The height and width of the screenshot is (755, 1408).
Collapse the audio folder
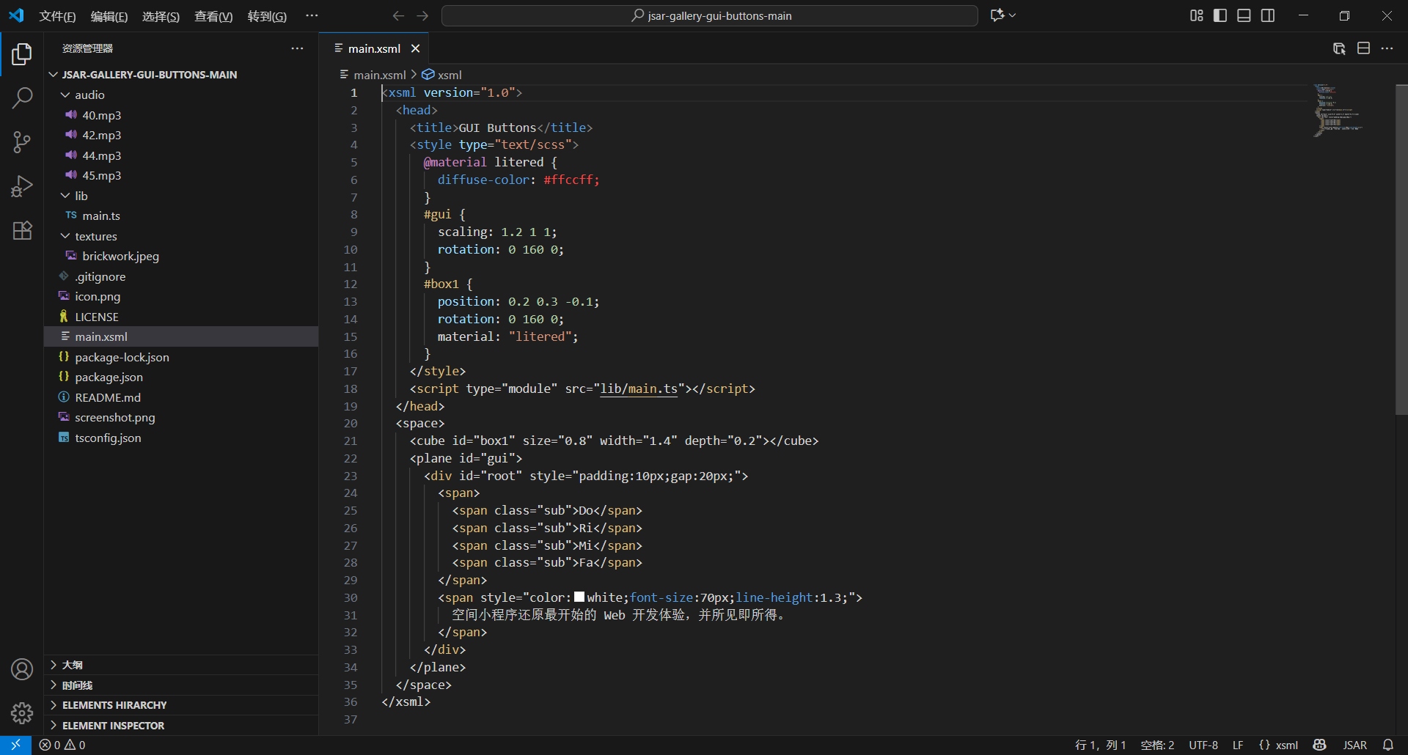(65, 95)
